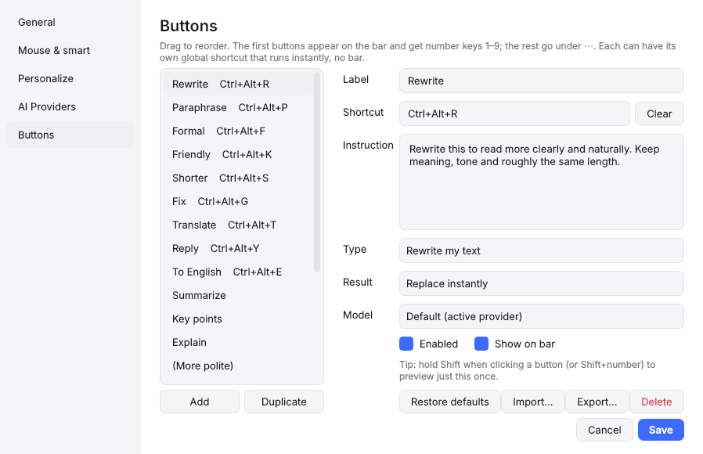Select the Fix button row
703x454 pixels.
coord(238,202)
